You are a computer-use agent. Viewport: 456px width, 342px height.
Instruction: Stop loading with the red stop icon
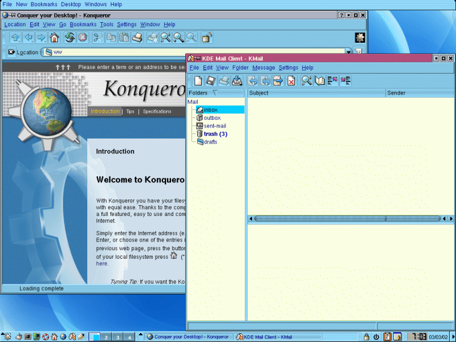tap(83, 38)
